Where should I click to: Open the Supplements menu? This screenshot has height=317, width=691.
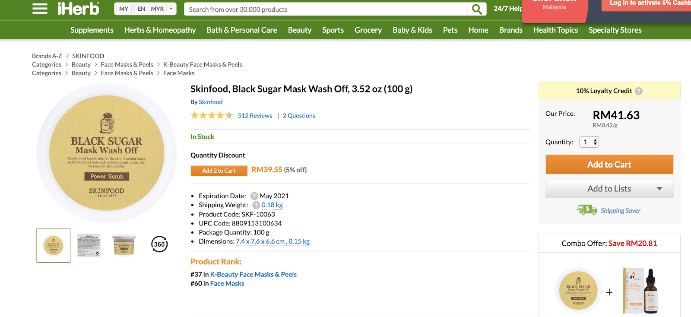pyautogui.click(x=92, y=30)
